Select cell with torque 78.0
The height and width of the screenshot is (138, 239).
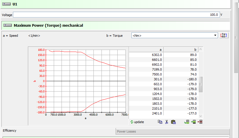[181, 69]
